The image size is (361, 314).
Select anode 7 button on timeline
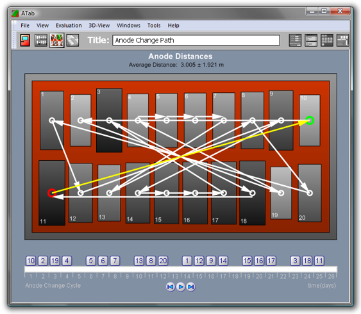(115, 261)
